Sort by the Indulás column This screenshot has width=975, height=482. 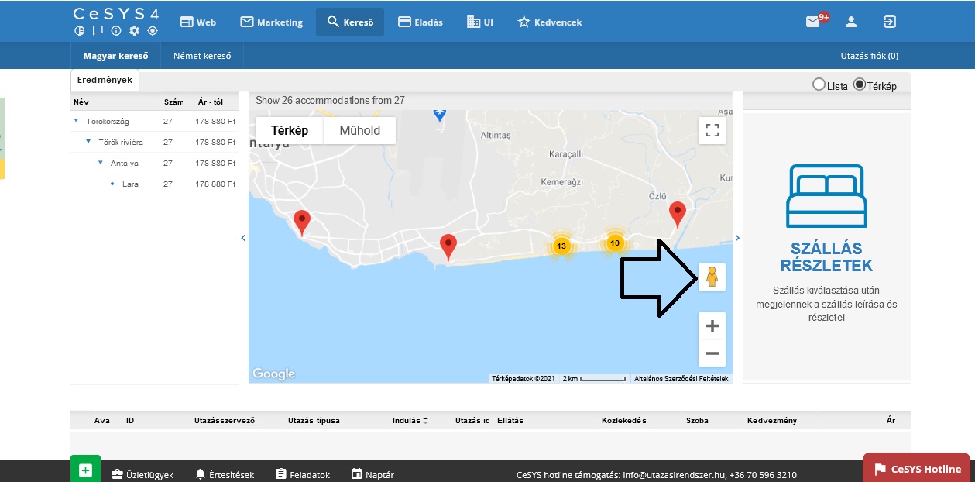410,421
